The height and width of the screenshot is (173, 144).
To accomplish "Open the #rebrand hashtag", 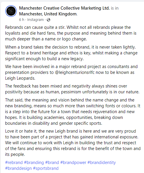I will pyautogui.click(x=14, y=163).
